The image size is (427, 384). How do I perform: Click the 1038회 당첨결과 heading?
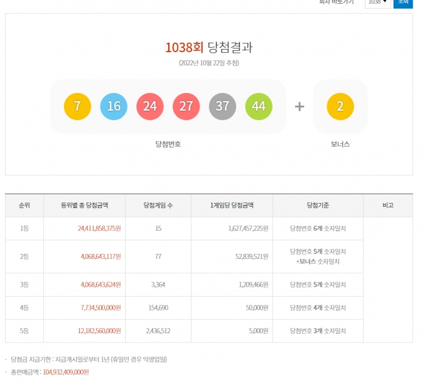tap(208, 47)
